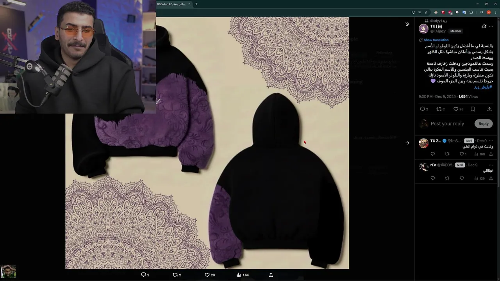The height and width of the screenshot is (281, 500).
Task: Open the #بلوفر_زيد hashtag
Action: point(483,87)
